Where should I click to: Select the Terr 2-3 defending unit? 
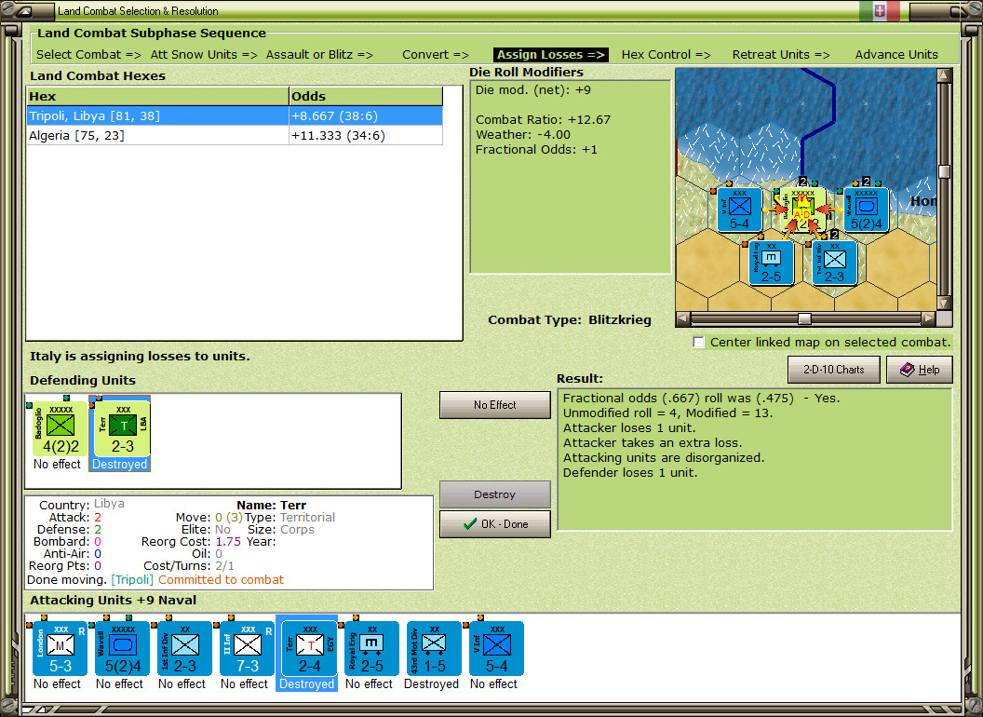[x=123, y=429]
